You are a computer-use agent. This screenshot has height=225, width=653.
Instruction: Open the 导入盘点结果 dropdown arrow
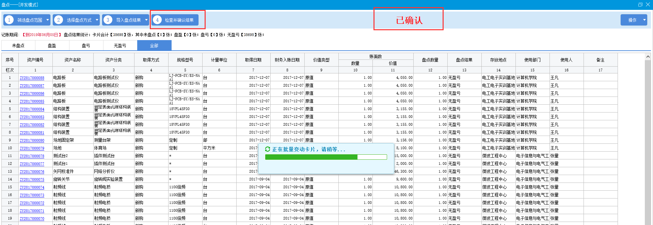pos(146,20)
